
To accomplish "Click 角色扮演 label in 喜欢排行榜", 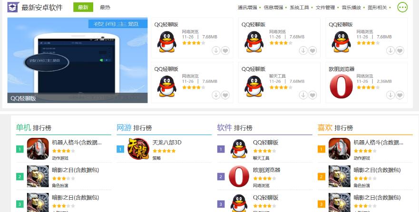I will 362,185.
